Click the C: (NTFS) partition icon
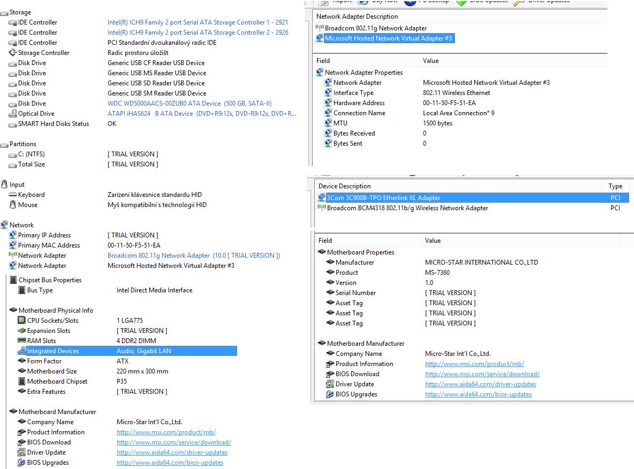Viewport: 634px width, 469px height. (13, 154)
